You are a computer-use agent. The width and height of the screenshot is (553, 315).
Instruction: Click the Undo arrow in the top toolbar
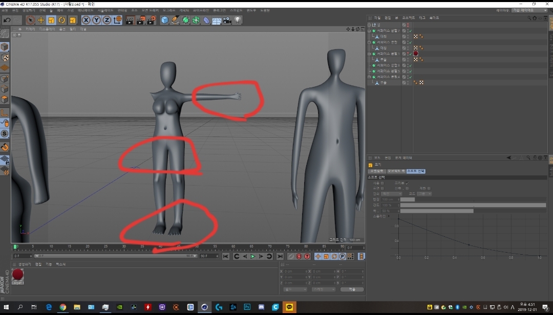click(7, 20)
